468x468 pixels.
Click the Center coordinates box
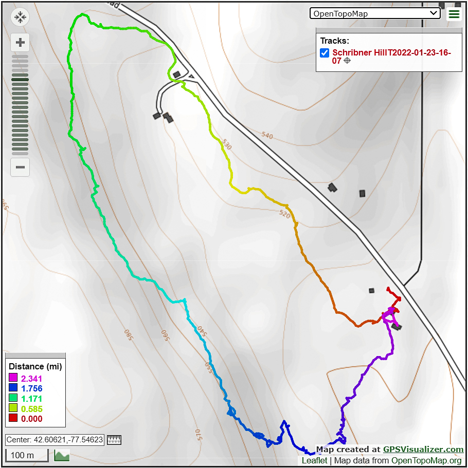point(55,440)
